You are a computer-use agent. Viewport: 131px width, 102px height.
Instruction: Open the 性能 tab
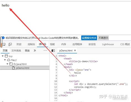(x=52, y=44)
